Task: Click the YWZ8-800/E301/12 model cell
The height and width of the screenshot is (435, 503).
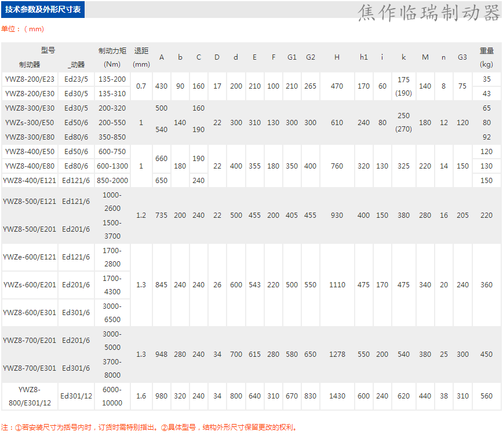Action: tap(30, 396)
